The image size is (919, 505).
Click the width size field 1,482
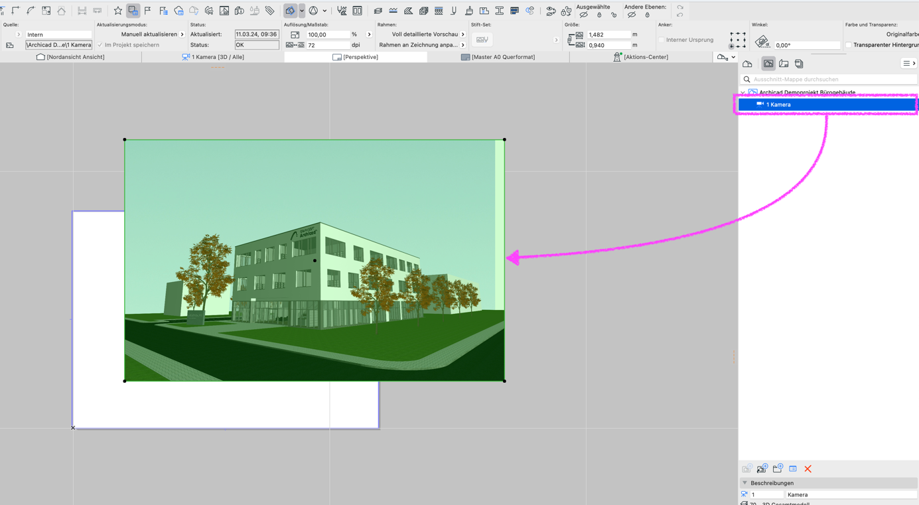pos(608,35)
